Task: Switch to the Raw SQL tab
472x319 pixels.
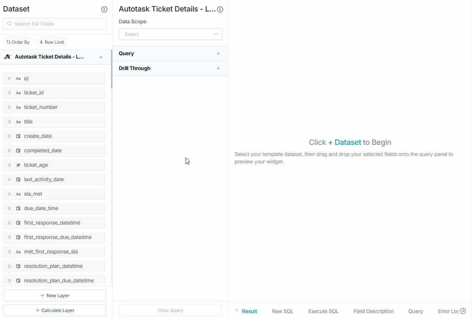Action: coord(282,311)
